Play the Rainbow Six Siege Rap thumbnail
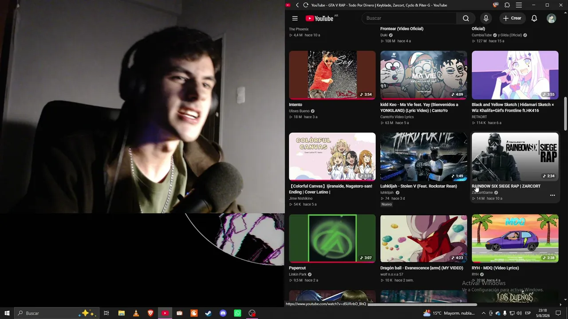Viewport: 568px width, 319px height. coord(515,157)
